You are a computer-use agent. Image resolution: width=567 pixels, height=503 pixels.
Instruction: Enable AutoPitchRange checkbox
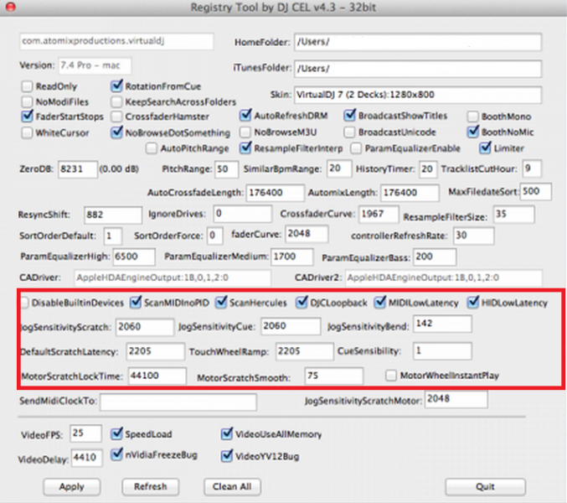coord(151,148)
